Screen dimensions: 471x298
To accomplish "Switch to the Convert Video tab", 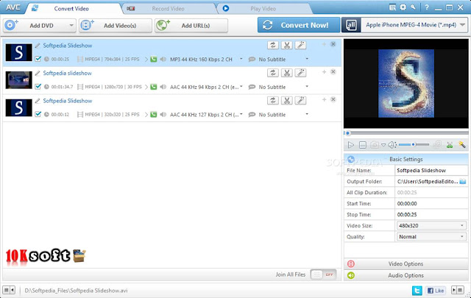I will click(x=71, y=9).
